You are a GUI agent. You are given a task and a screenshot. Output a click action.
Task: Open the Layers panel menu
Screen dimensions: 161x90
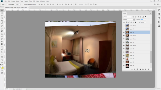coord(150,14)
